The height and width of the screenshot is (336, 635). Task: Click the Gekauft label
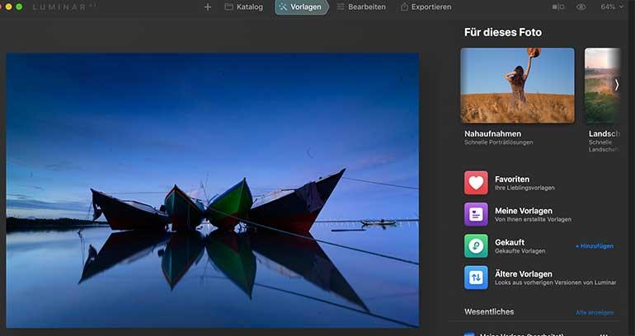coord(510,242)
